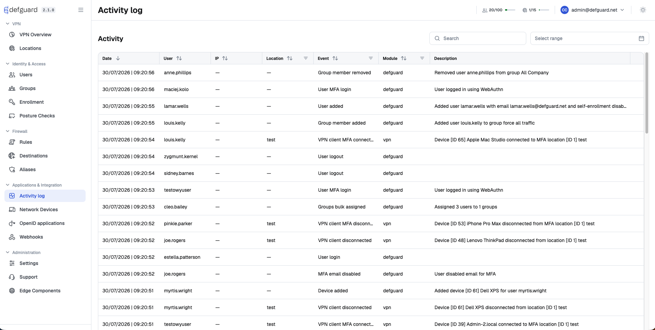Open the Location column filter icon
Image resolution: width=655 pixels, height=330 pixels.
(306, 58)
